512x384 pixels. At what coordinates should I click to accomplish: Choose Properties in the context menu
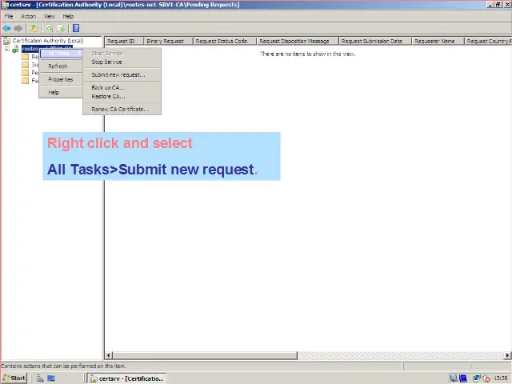click(x=60, y=79)
